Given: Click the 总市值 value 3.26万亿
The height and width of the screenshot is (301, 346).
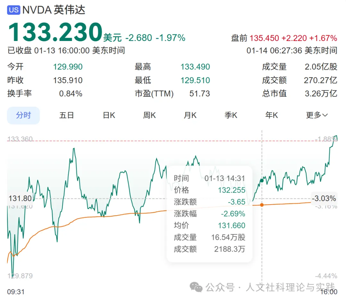Looking at the screenshot, I should tap(321, 94).
